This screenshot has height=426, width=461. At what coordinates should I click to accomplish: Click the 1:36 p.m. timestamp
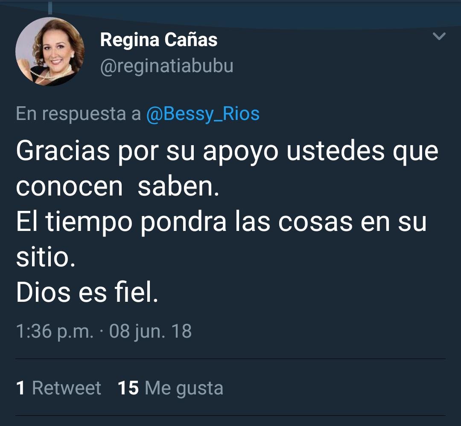54,331
